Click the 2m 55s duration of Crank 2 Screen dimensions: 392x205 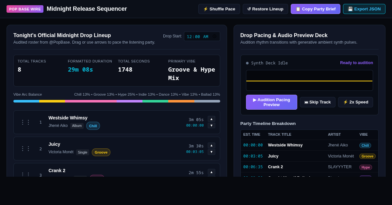[196, 172]
